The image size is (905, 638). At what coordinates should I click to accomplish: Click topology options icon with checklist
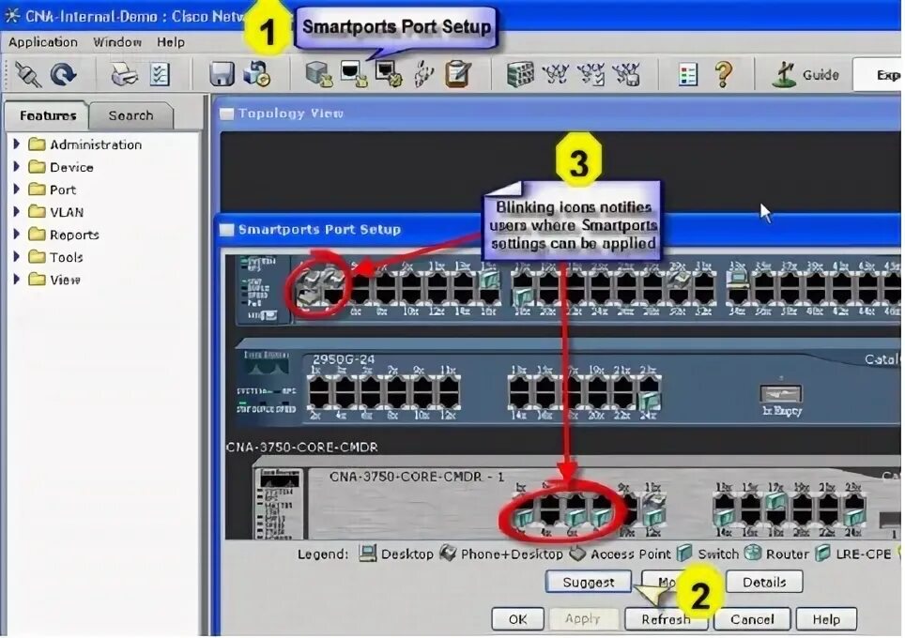(x=591, y=74)
